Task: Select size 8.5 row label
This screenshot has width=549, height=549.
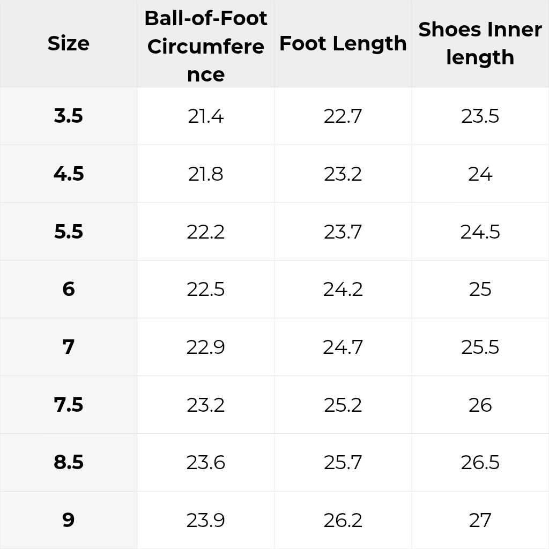Action: [x=69, y=463]
